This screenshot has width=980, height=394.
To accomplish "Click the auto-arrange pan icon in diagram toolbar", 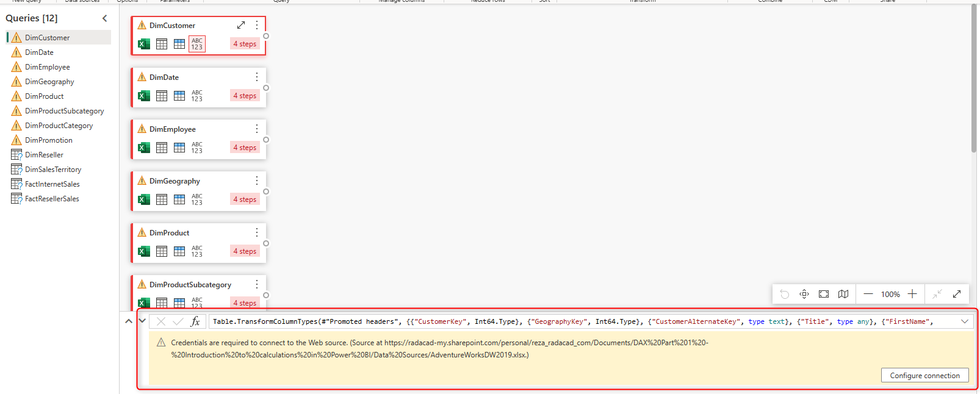I will [x=804, y=294].
